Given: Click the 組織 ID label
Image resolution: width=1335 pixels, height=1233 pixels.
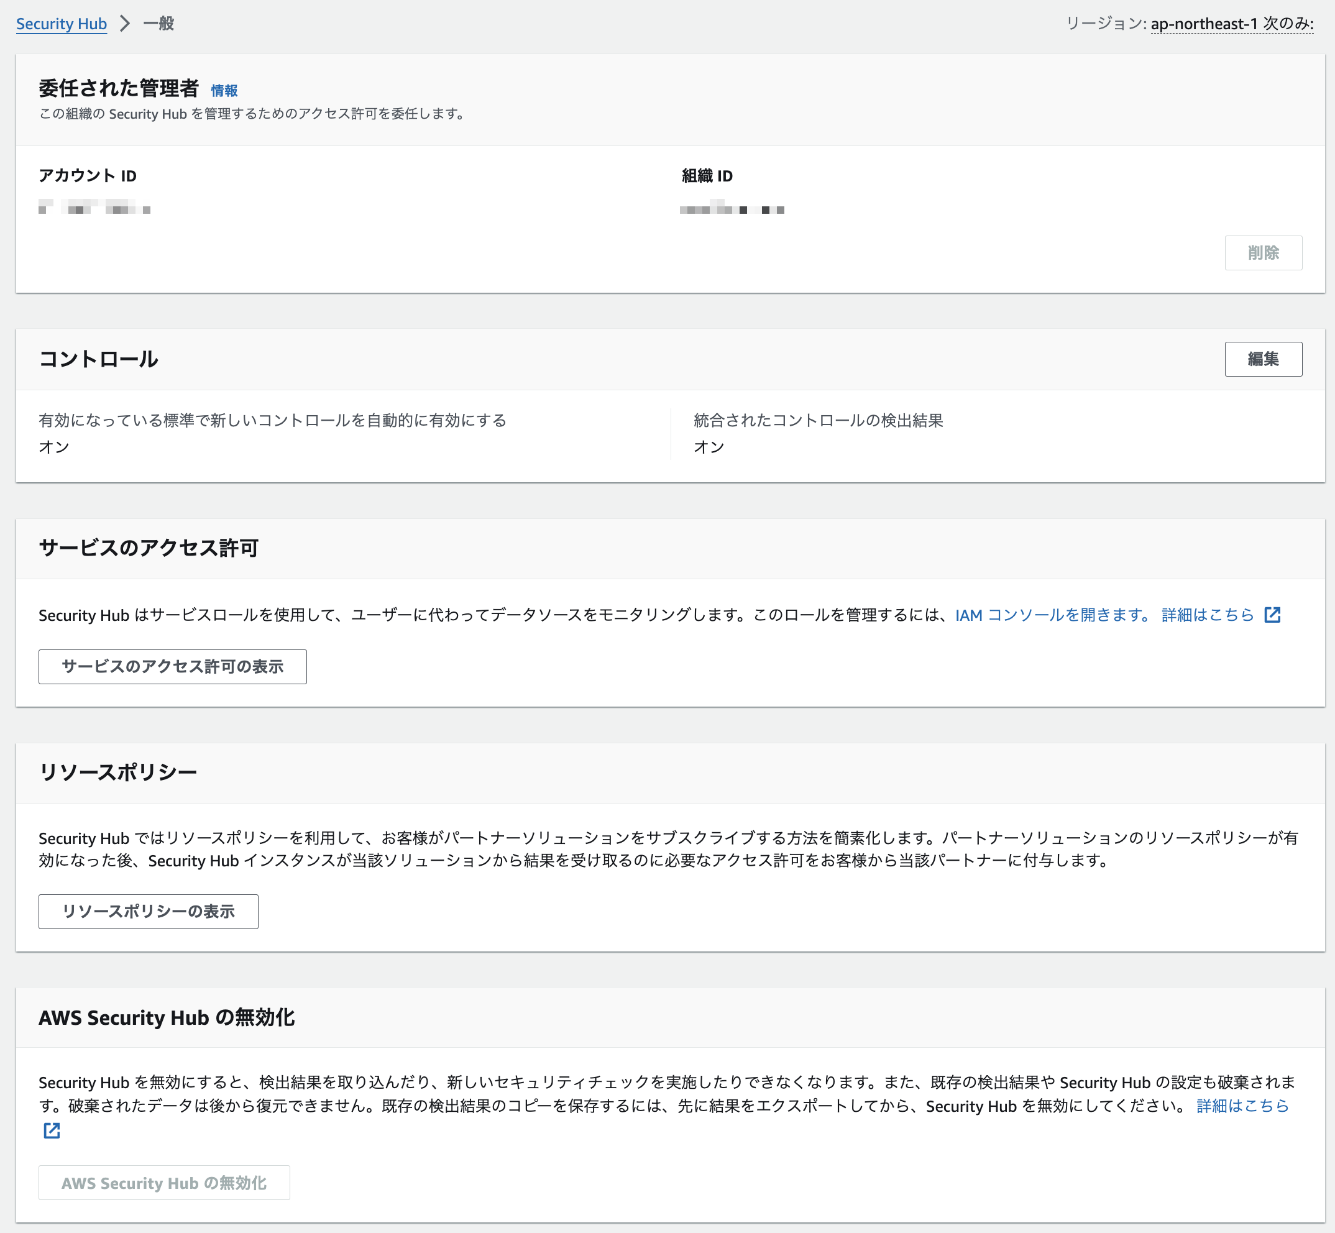Looking at the screenshot, I should [x=707, y=175].
